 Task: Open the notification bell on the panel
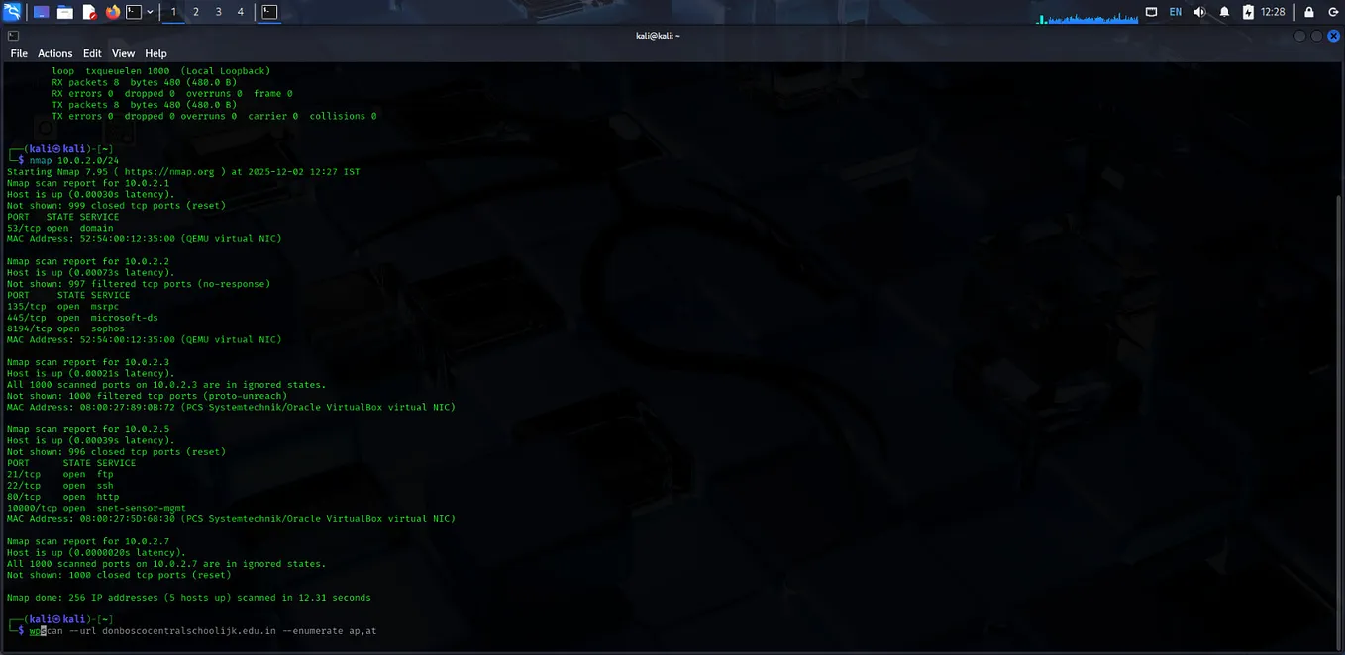coord(1223,11)
